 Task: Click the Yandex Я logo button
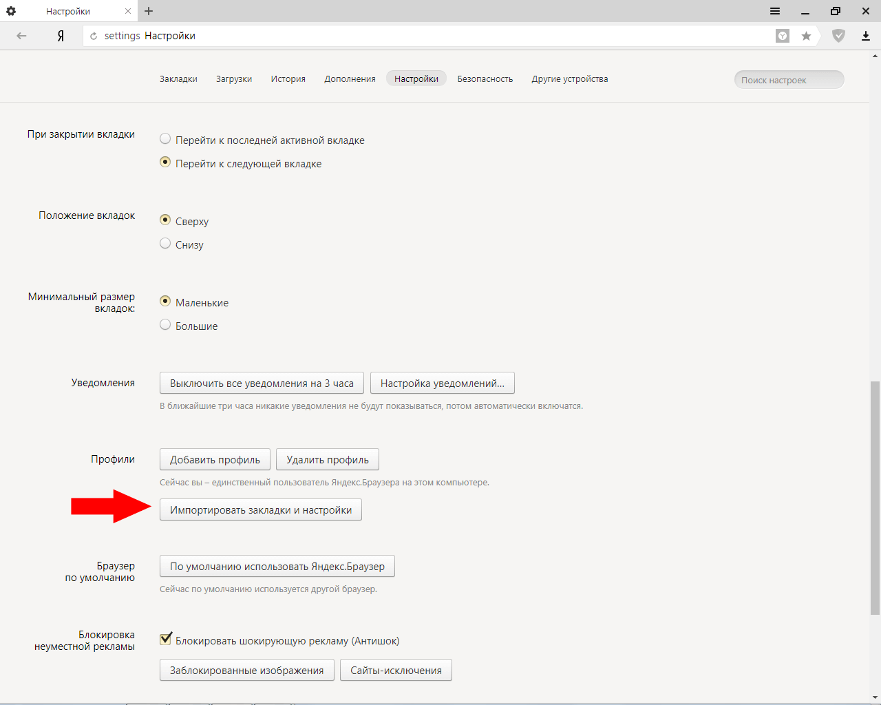(x=61, y=36)
